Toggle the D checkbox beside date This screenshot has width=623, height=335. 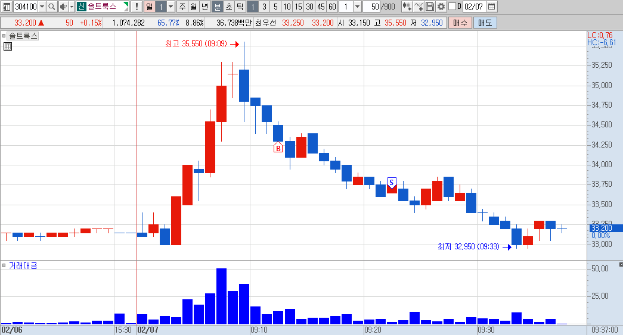coord(452,7)
